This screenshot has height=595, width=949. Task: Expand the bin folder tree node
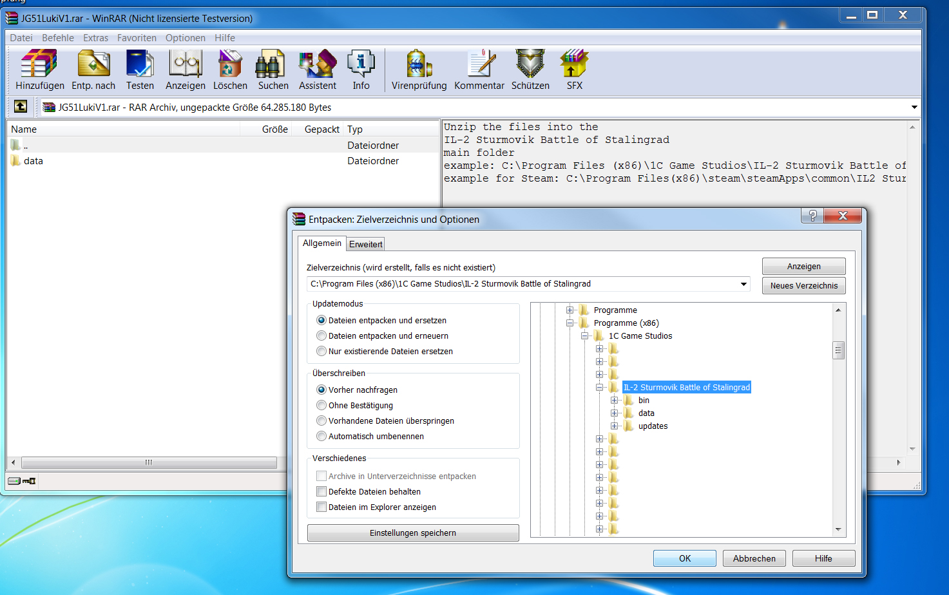[614, 400]
